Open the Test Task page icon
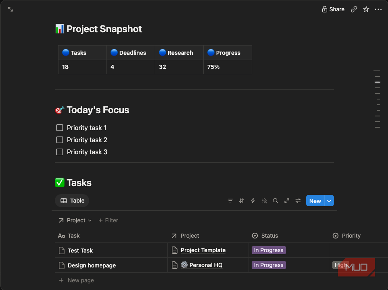Image resolution: width=388 pixels, height=290 pixels. pos(62,251)
